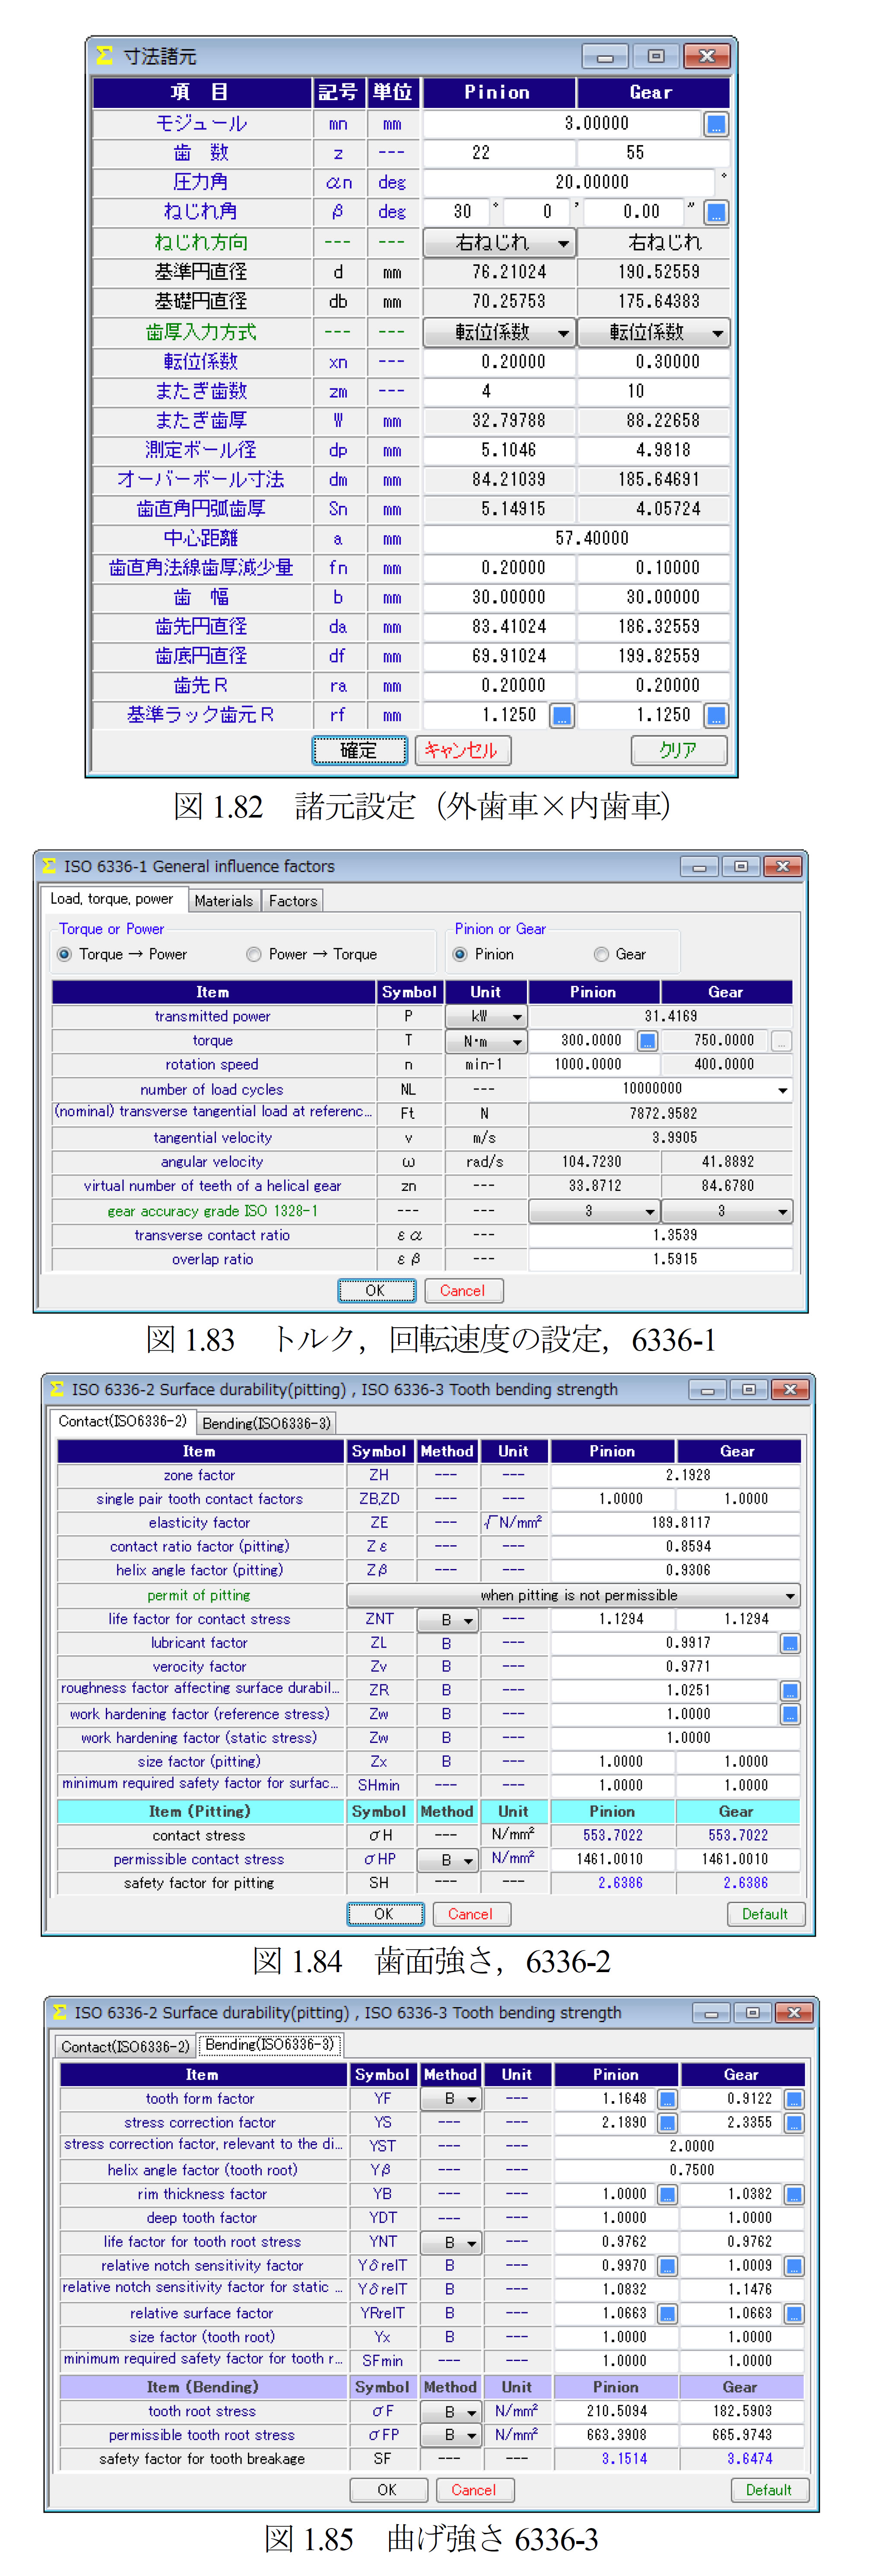Click Gear 歯幅 field 30.00000
The height and width of the screenshot is (2576, 888).
(654, 598)
